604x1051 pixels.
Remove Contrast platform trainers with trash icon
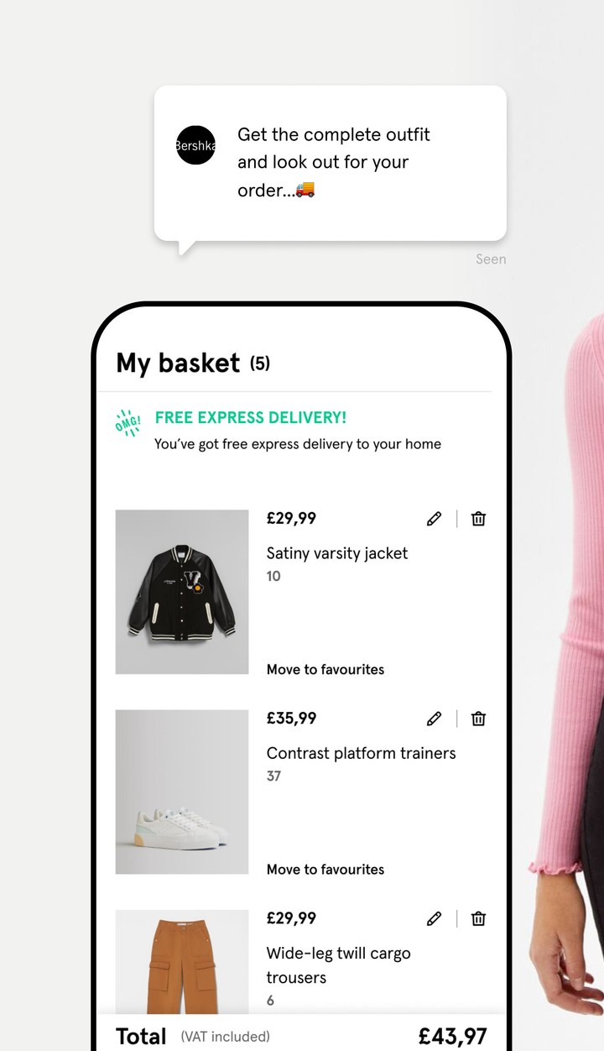point(478,719)
